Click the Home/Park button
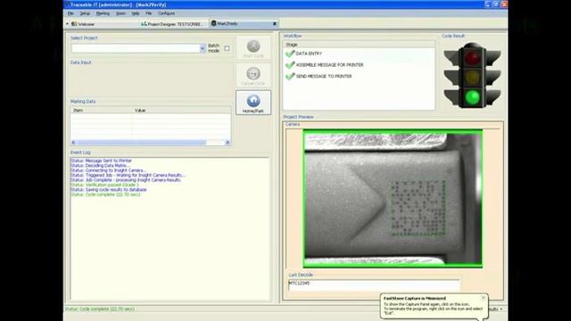The height and width of the screenshot is (321, 571). [x=253, y=103]
